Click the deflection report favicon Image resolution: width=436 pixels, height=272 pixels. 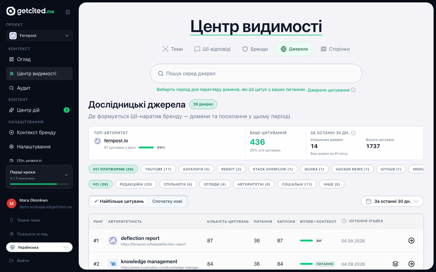[113, 241]
